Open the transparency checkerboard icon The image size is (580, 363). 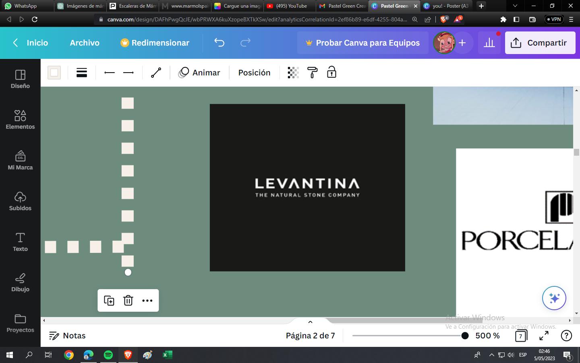click(x=293, y=73)
